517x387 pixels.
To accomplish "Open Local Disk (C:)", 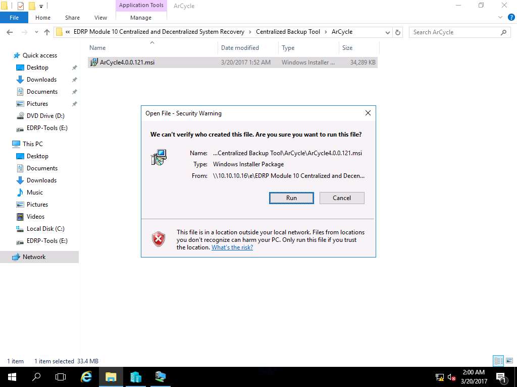I will pyautogui.click(x=45, y=229).
